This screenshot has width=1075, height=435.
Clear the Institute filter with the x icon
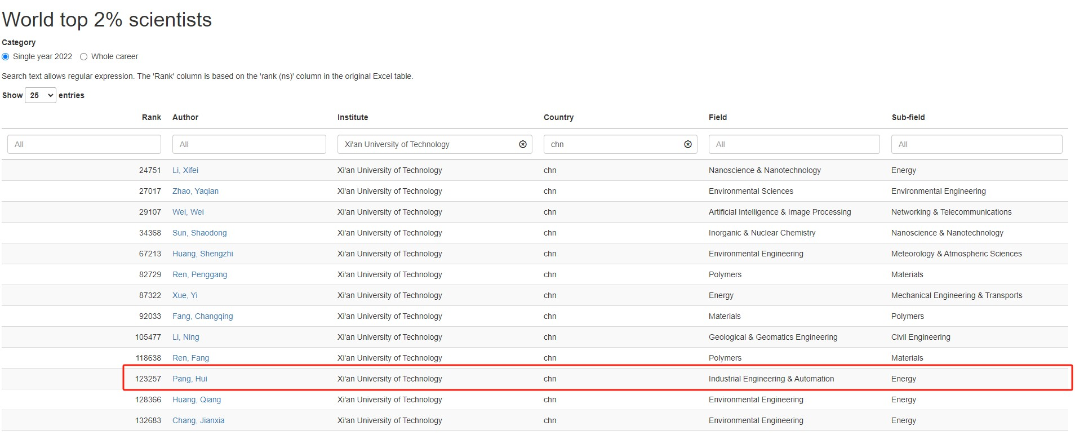(522, 144)
